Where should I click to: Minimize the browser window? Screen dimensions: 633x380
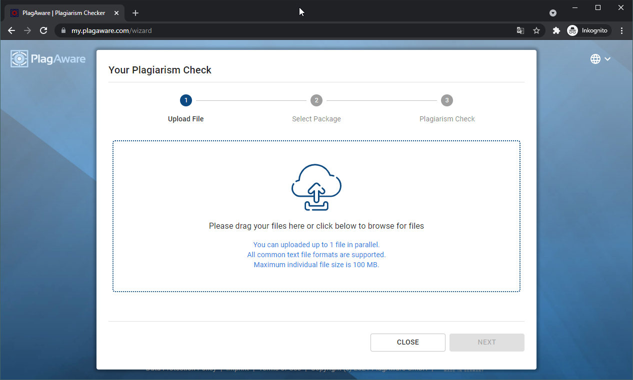(x=575, y=7)
